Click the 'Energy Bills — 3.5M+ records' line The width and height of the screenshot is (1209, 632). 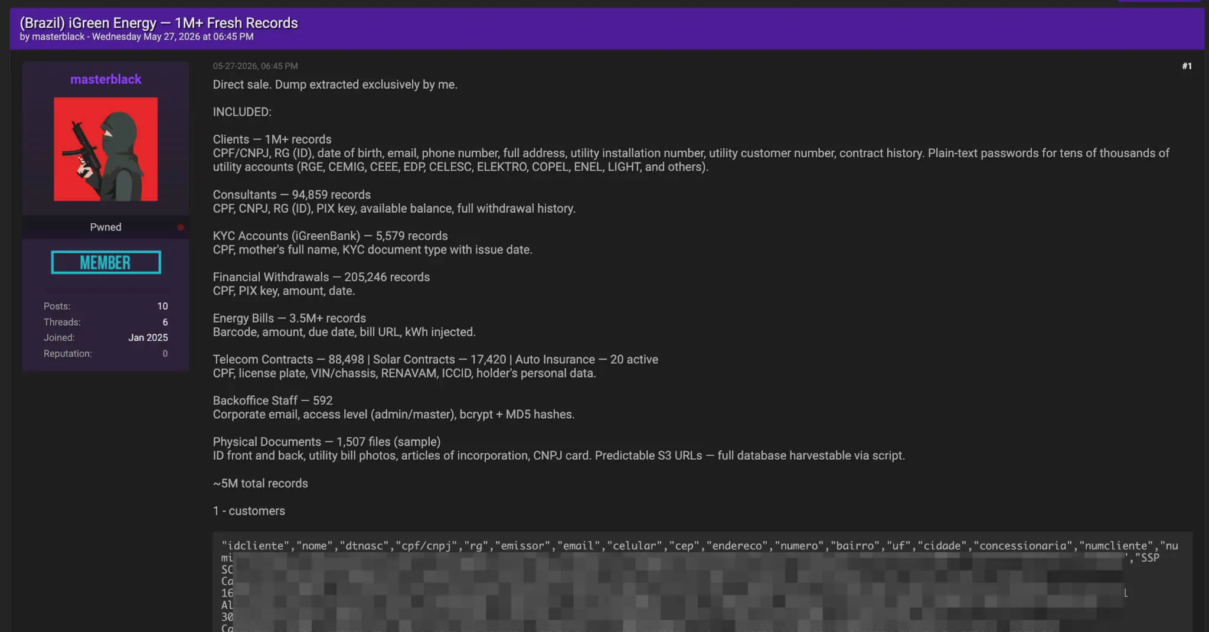[289, 318]
